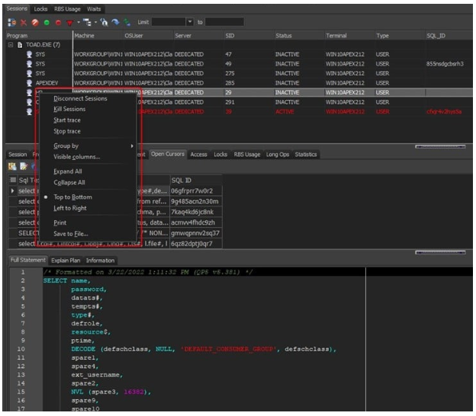This screenshot has width=476, height=416.
Task: Open the Session detail tab
Action: [18, 155]
